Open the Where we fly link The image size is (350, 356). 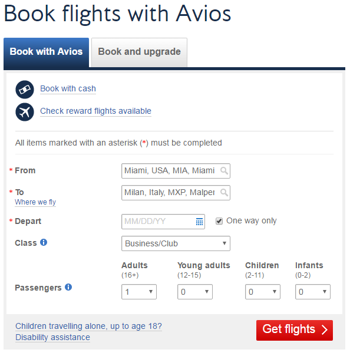(35, 202)
